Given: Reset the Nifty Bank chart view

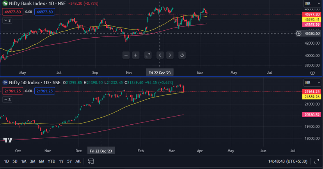Looking at the screenshot, I should point(182,55).
